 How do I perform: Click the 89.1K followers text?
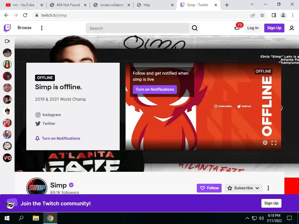tap(65, 192)
